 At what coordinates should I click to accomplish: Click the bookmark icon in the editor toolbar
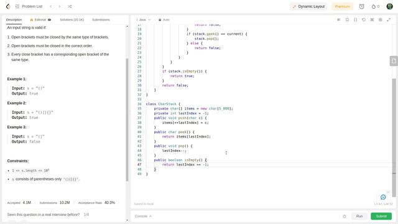(x=347, y=19)
